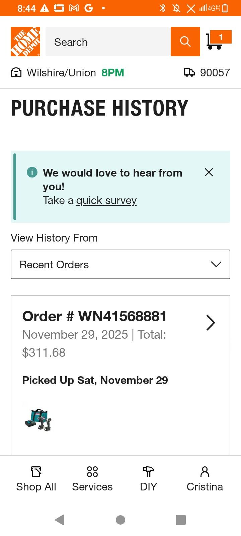
Task: Switch to the Services tab
Action: [x=92, y=479]
